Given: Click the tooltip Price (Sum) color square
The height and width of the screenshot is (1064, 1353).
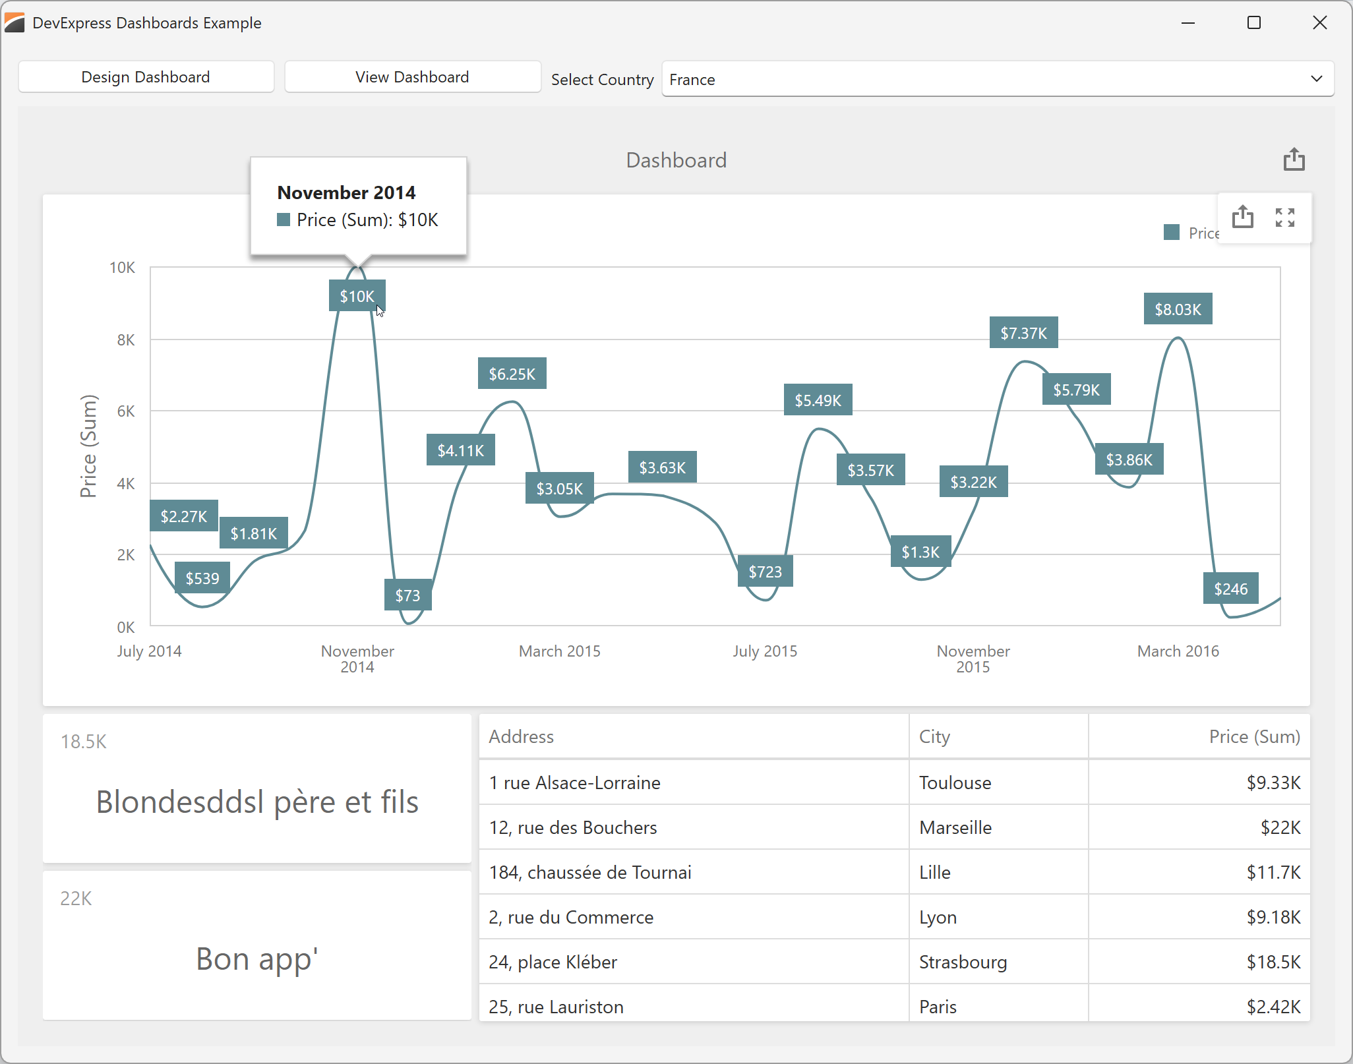Looking at the screenshot, I should coord(284,220).
